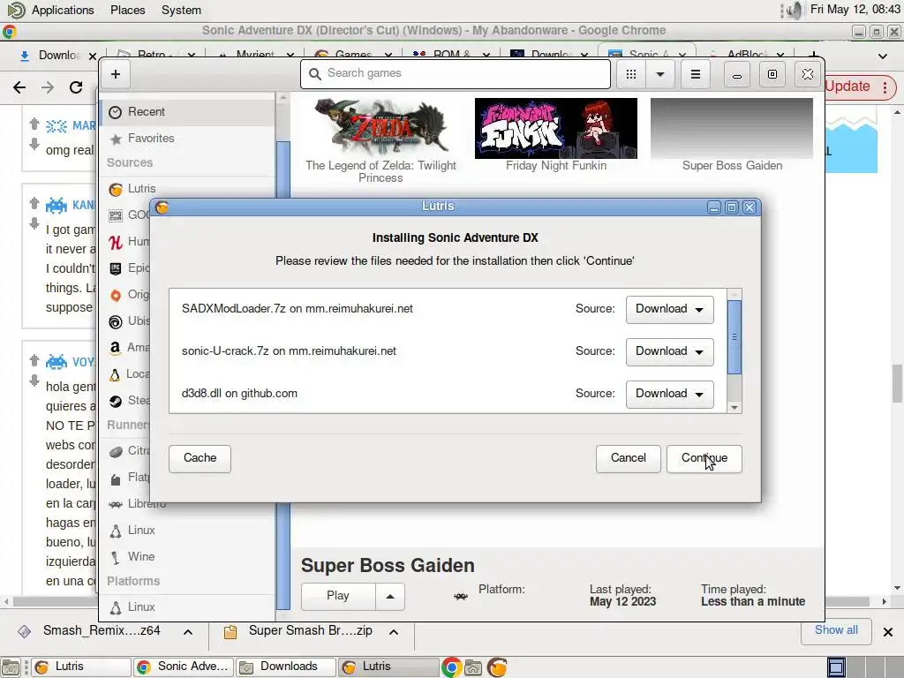Upvote the KAN comment arrow
Viewport: 904px width, 678px height.
[x=34, y=203]
